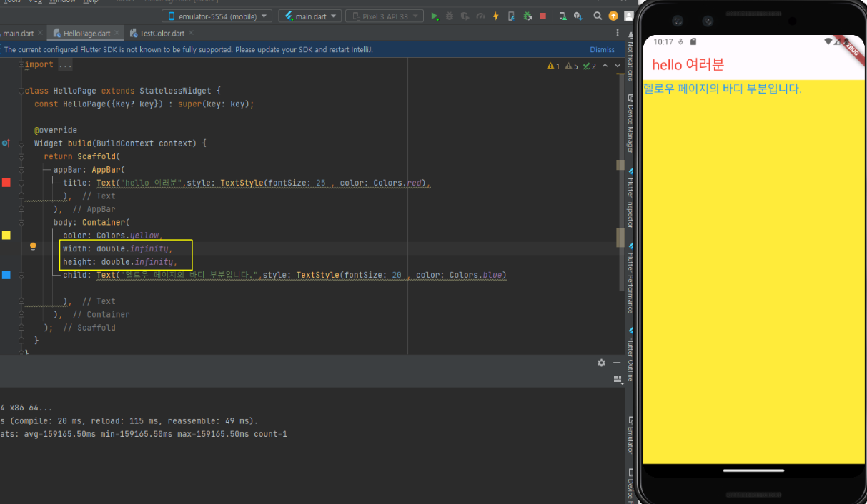Viewport: 867px width, 504px height.
Task: Open the profiler gauge icon
Action: (x=480, y=16)
